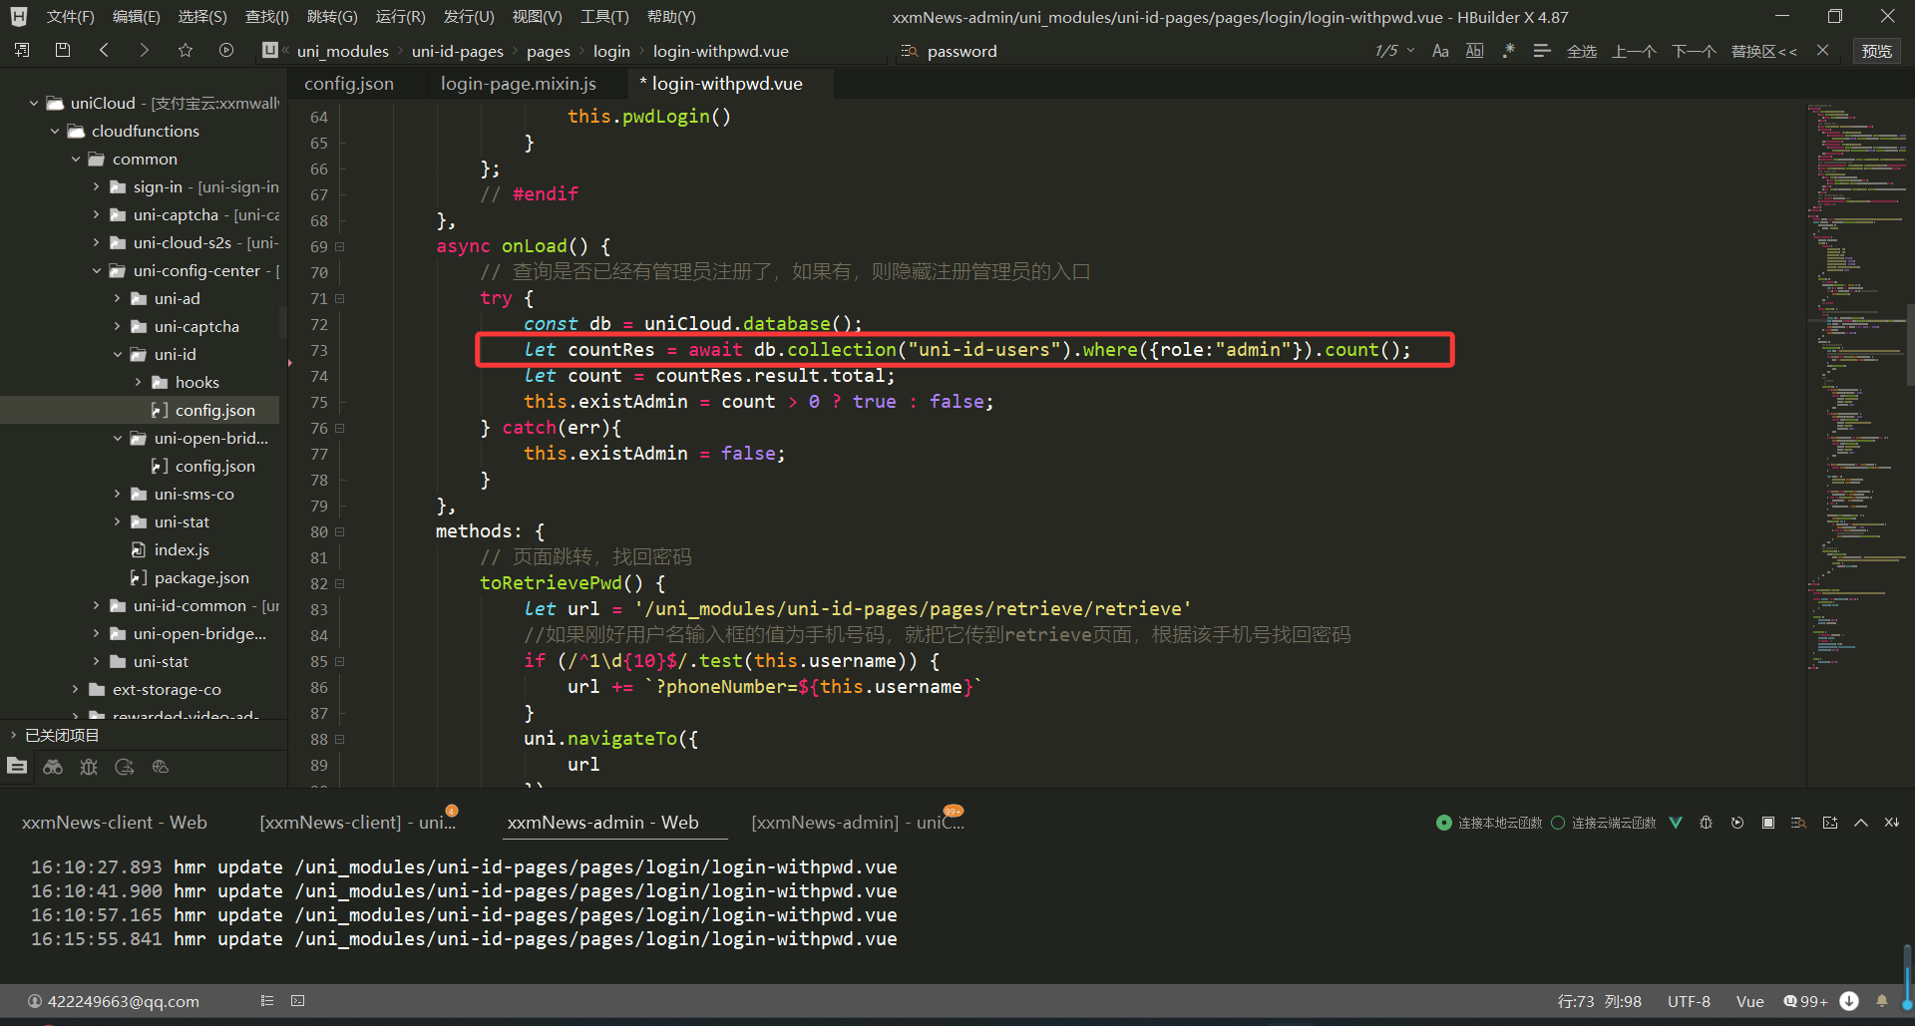Click the 预览 preview button

1876,51
